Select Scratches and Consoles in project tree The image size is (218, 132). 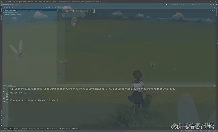point(13,14)
